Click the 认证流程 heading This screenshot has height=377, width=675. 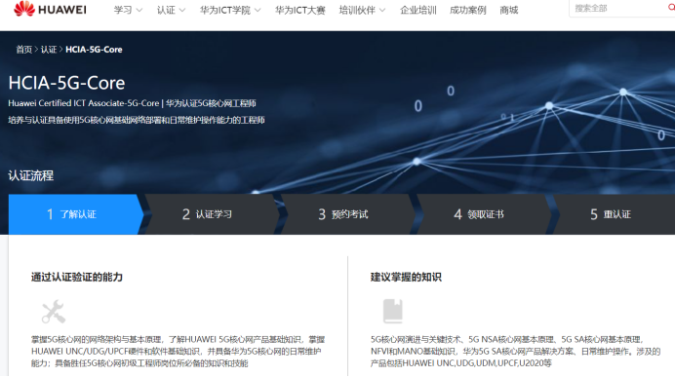coord(31,175)
